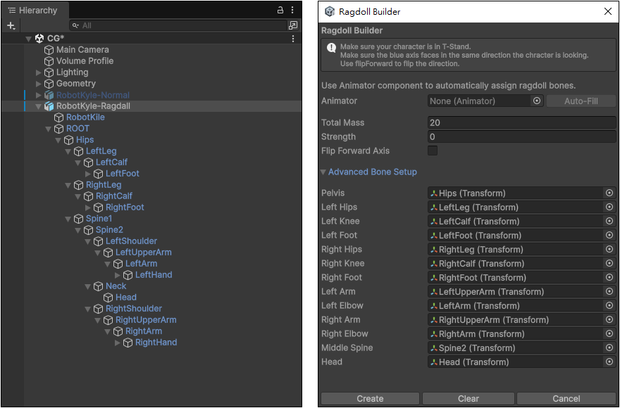Open the Right Elbow object picker
Screen dimensions: 620x408
(609, 333)
